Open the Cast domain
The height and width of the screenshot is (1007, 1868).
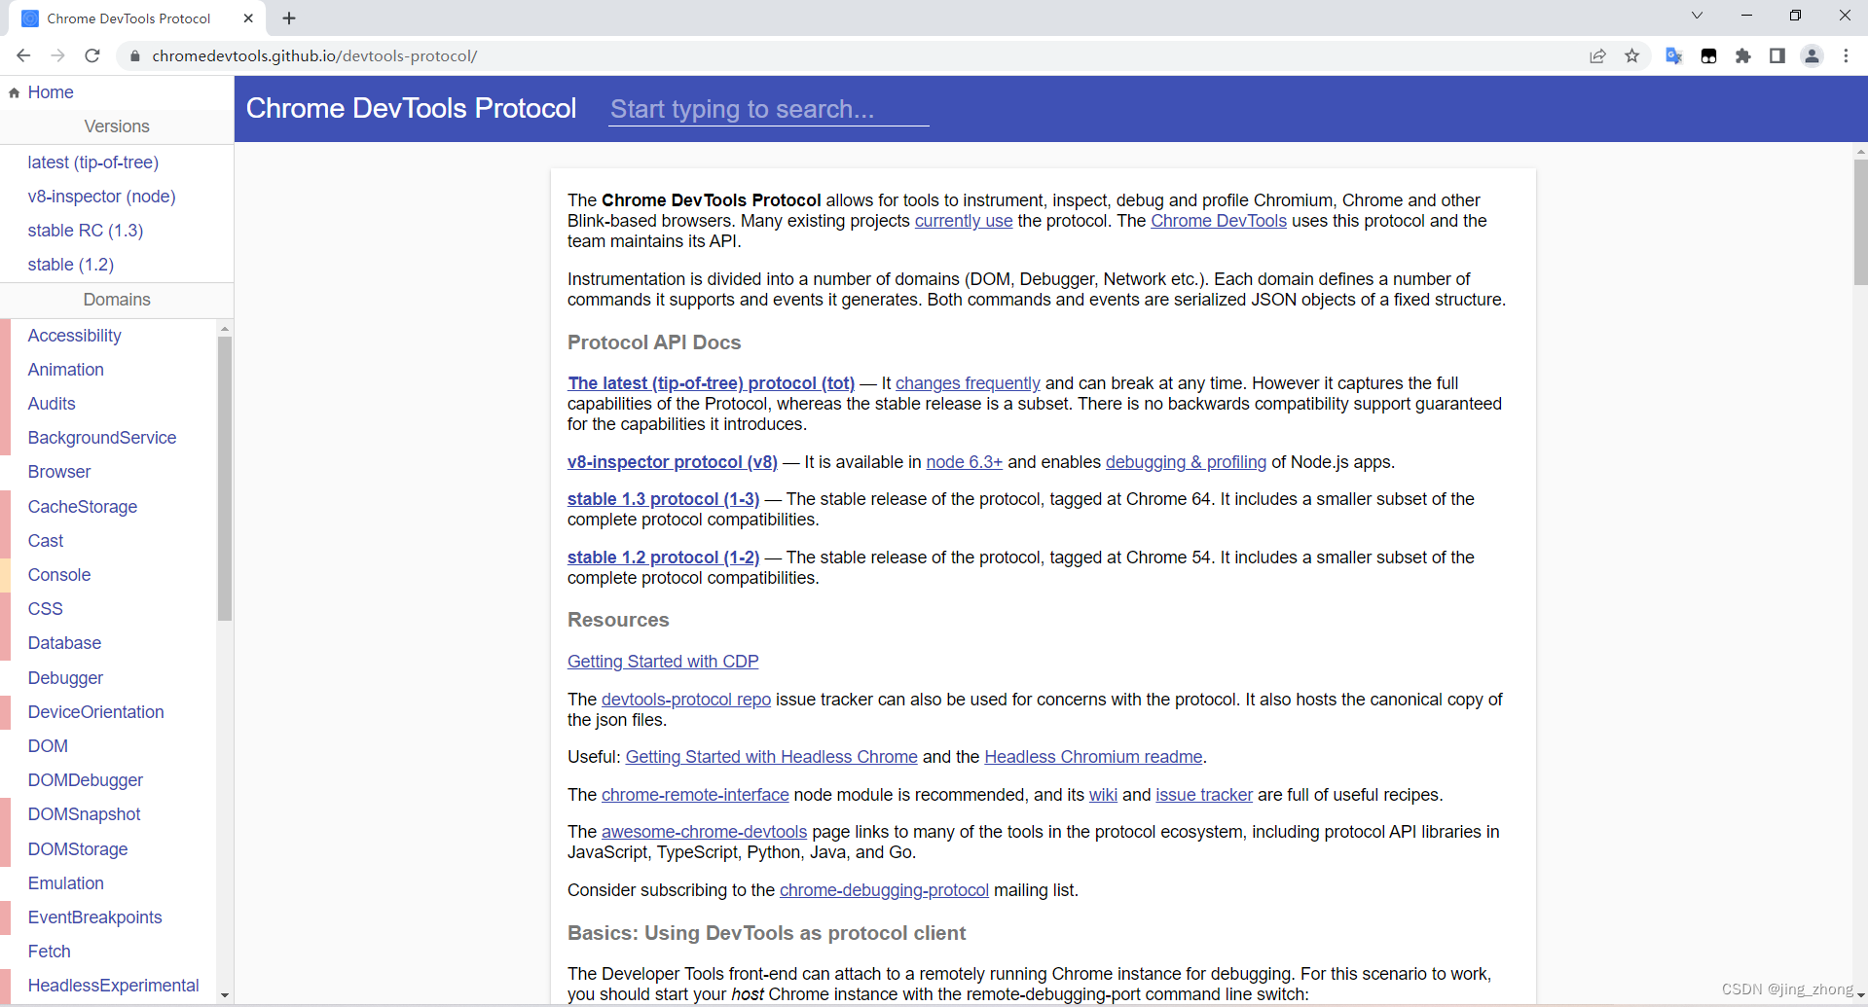45,541
